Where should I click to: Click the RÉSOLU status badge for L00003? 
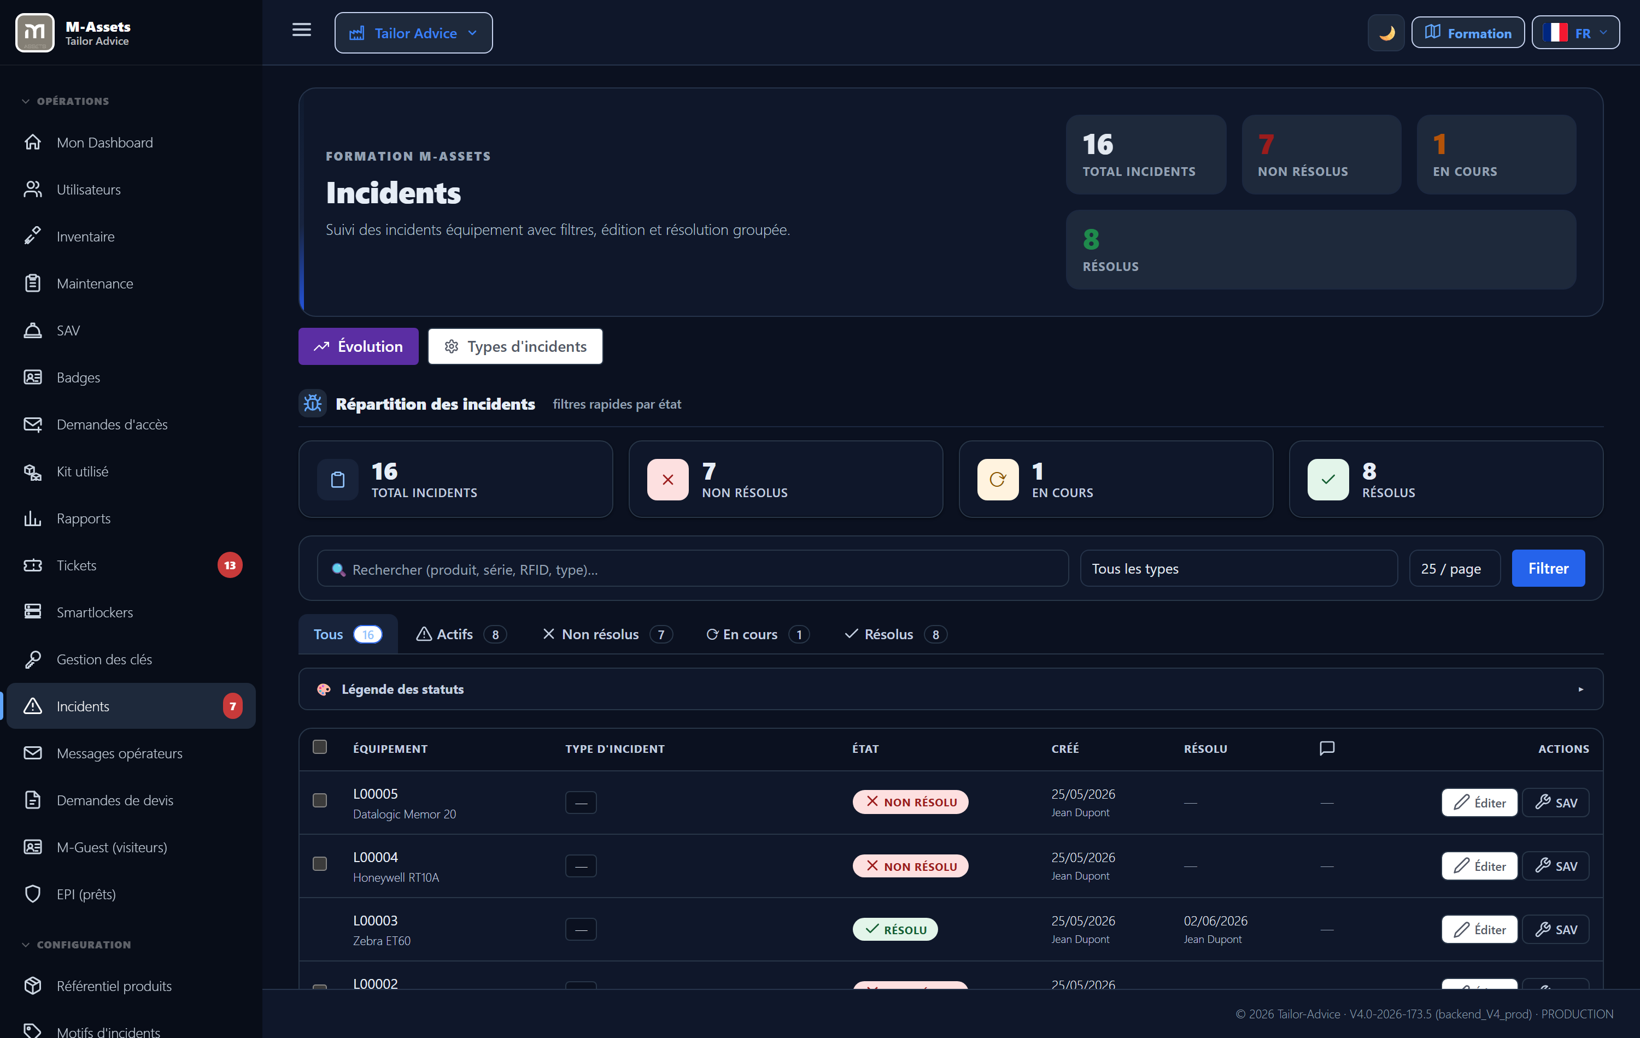point(895,928)
